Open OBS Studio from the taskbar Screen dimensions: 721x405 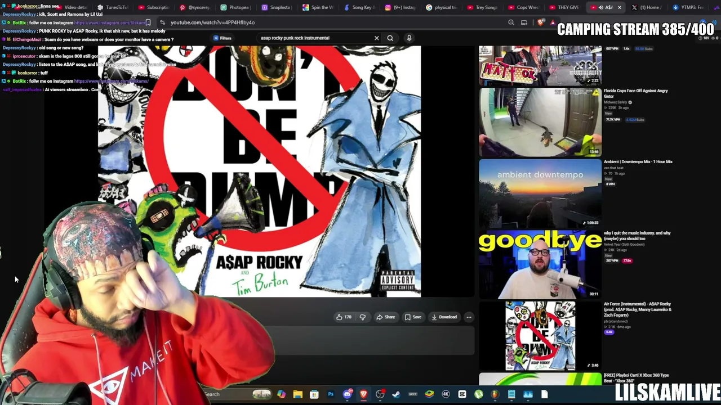(380, 394)
